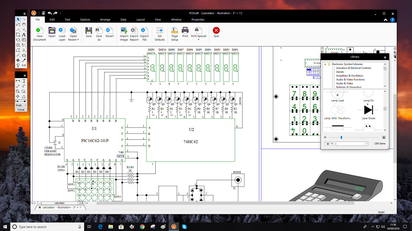Open Skype from the taskbar
The image size is (412, 231).
tap(185, 226)
